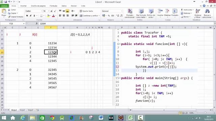This screenshot has width=216, height=121.
Task: Expand the Autosuma dropdown arrow
Action: [193, 10]
